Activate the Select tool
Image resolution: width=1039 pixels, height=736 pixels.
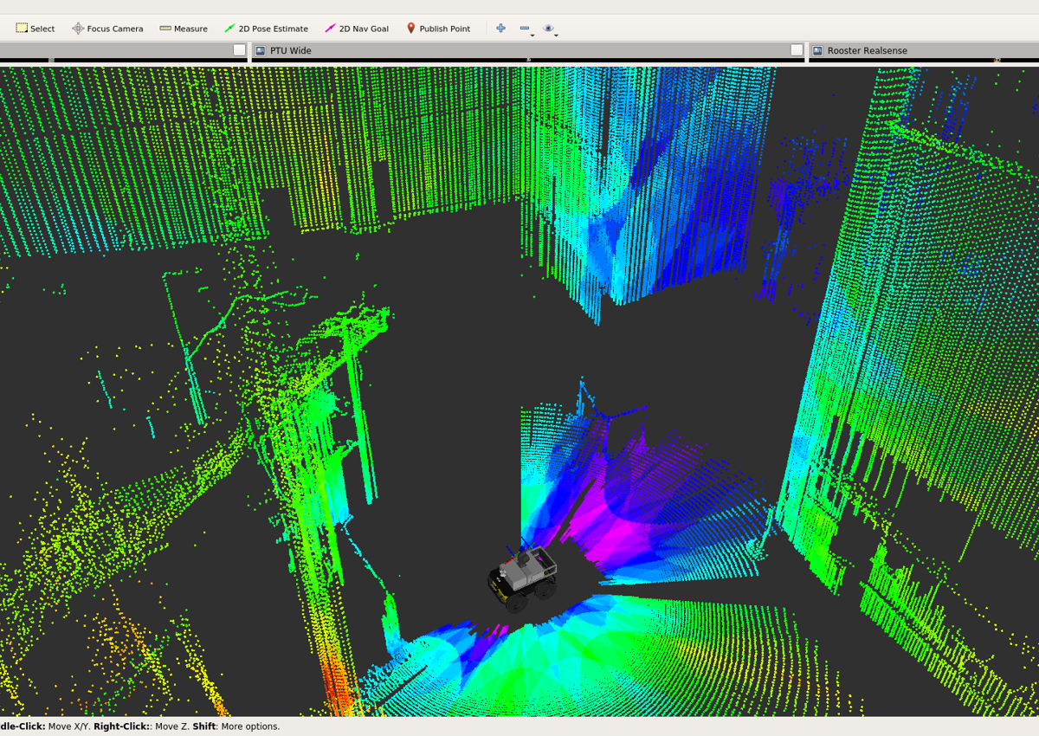coord(35,29)
